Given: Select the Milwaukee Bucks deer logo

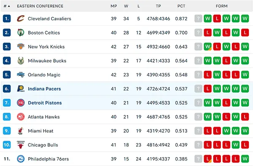Looking at the screenshot, I should coord(21,61).
